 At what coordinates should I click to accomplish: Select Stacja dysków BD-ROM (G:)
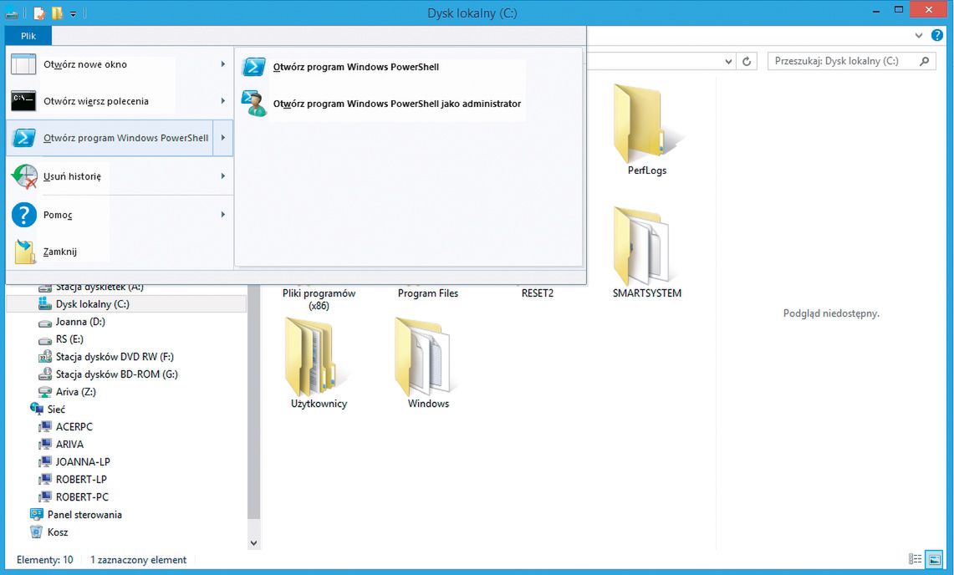pyautogui.click(x=116, y=374)
